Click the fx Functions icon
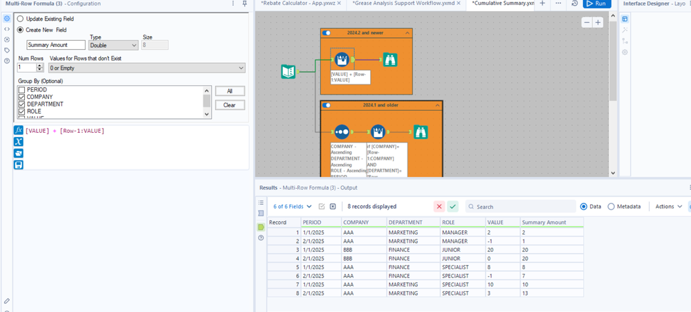 [x=19, y=131]
